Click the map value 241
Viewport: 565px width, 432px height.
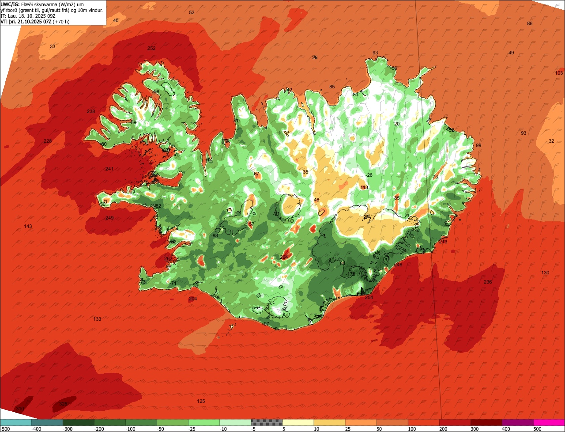pos(109,169)
